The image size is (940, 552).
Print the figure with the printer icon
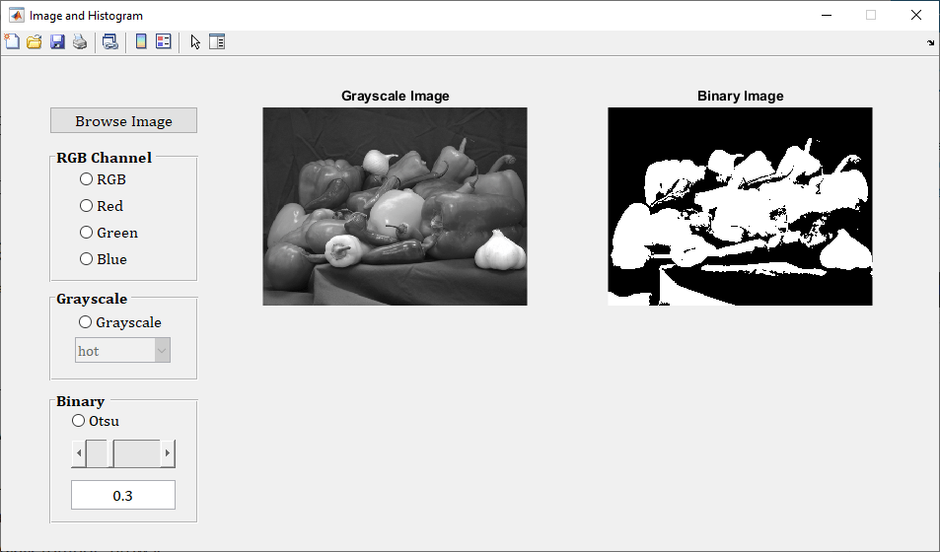pos(80,41)
